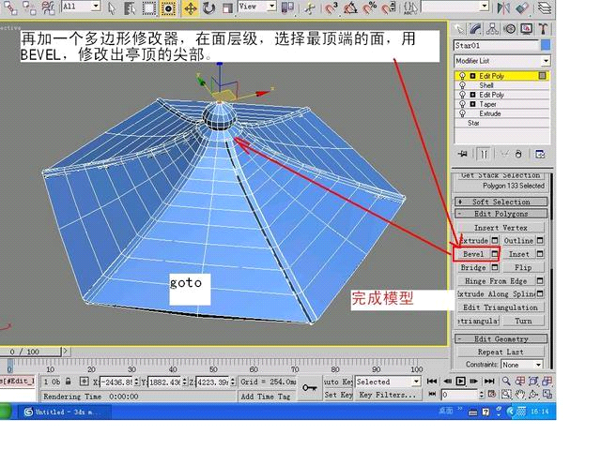Click the Align tool icon

(x=522, y=7)
